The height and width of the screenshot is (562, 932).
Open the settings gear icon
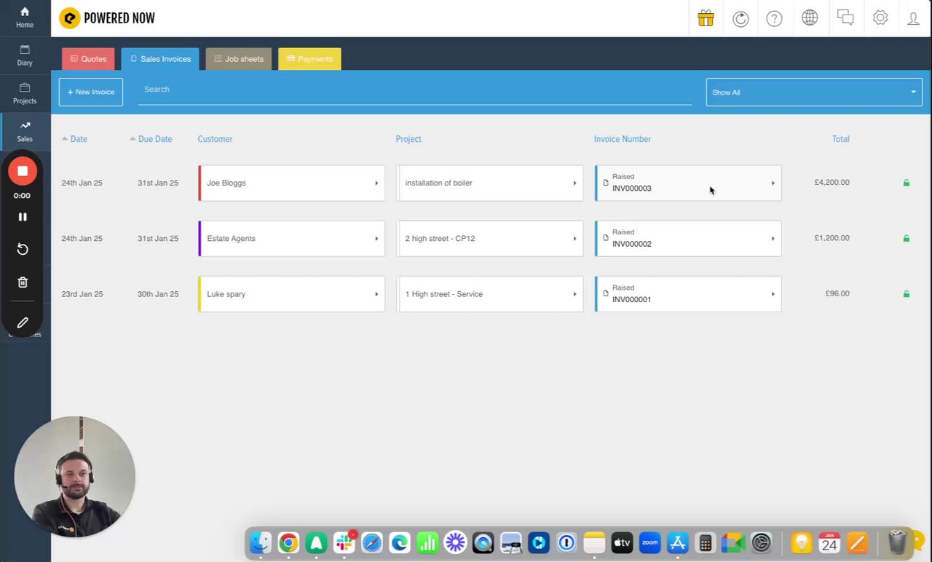click(x=880, y=18)
